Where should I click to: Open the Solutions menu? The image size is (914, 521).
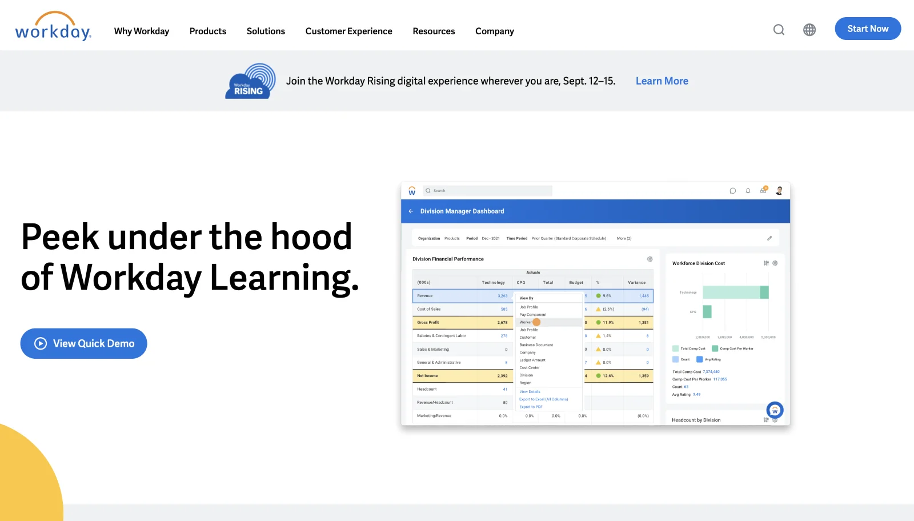click(266, 31)
